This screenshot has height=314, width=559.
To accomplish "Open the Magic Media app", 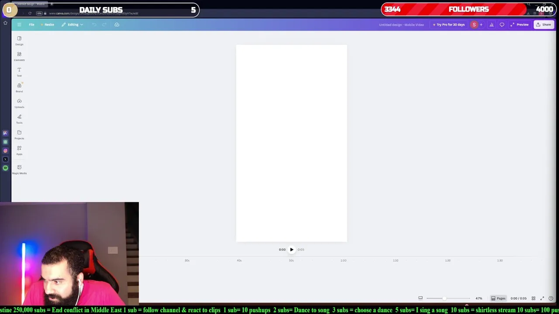I will coord(19,169).
